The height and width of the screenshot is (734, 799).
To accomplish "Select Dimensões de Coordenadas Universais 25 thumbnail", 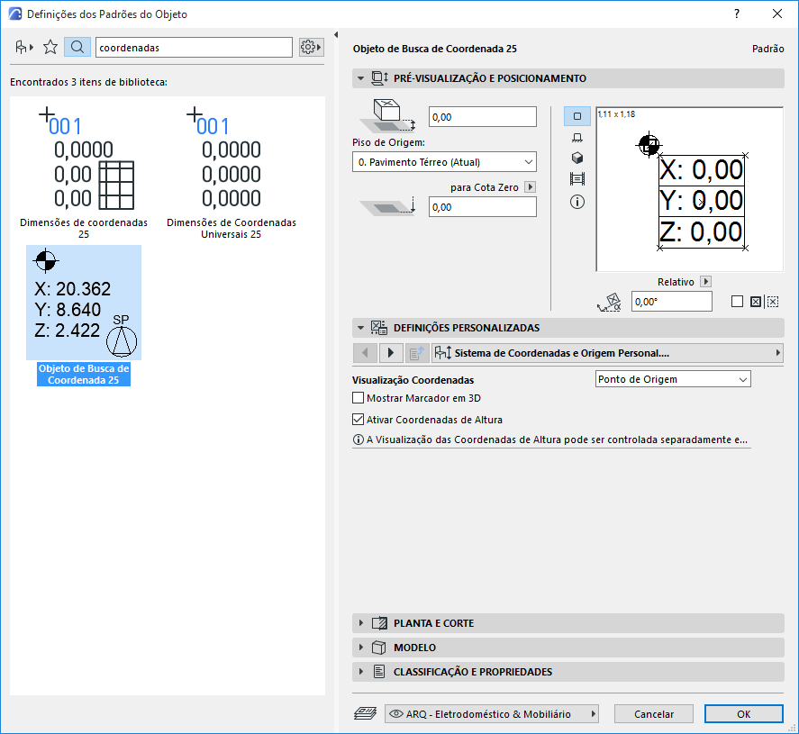I will tap(232, 172).
